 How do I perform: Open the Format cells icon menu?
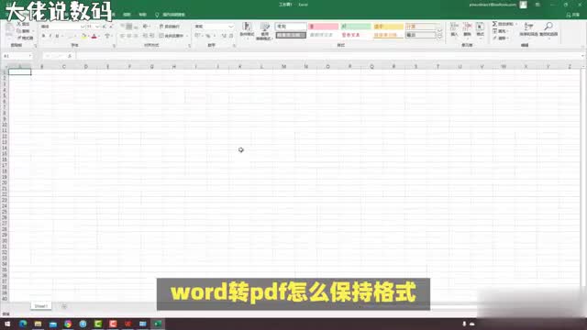pos(480,29)
